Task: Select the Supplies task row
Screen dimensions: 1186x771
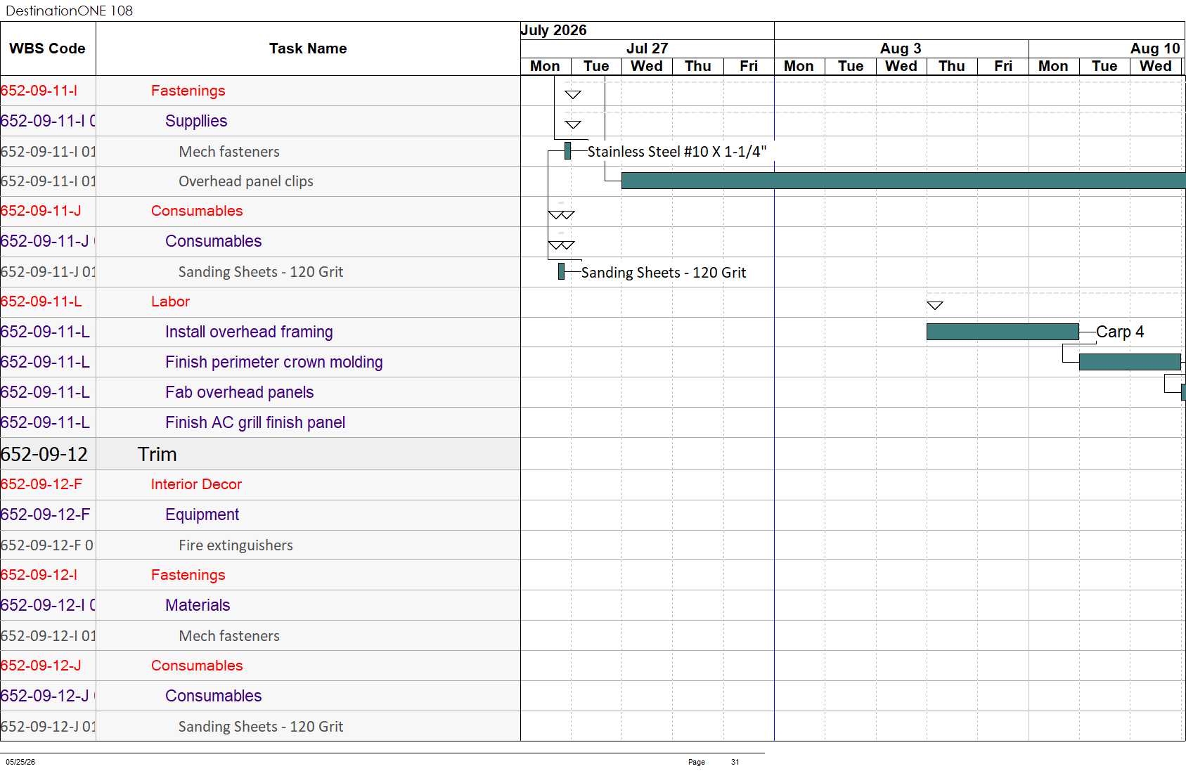Action: [260, 121]
